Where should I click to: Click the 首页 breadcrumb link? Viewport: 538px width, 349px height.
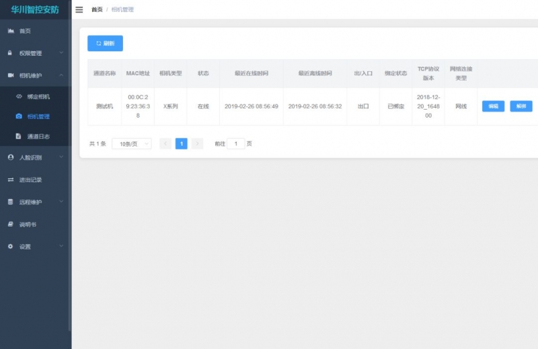[x=98, y=9]
